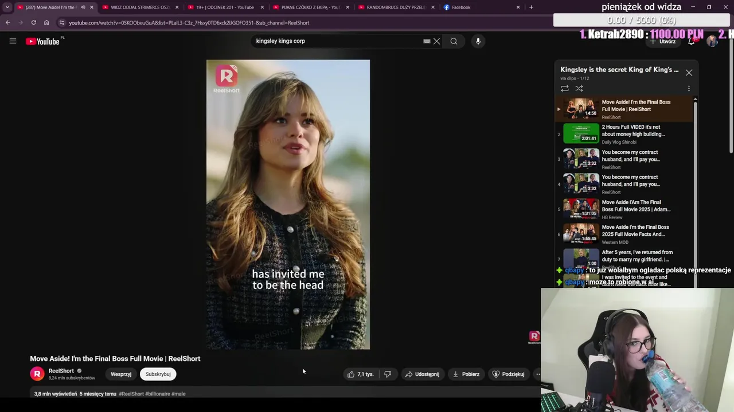Dislike the video
The width and height of the screenshot is (734, 412).
coord(388,374)
